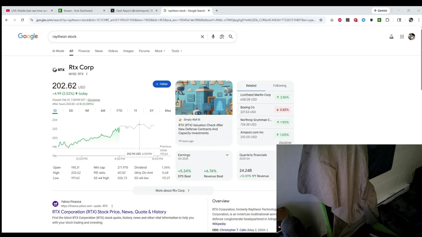The height and width of the screenshot is (237, 422).
Task: Open Chrome's three-dot menu
Action: [x=419, y=20]
